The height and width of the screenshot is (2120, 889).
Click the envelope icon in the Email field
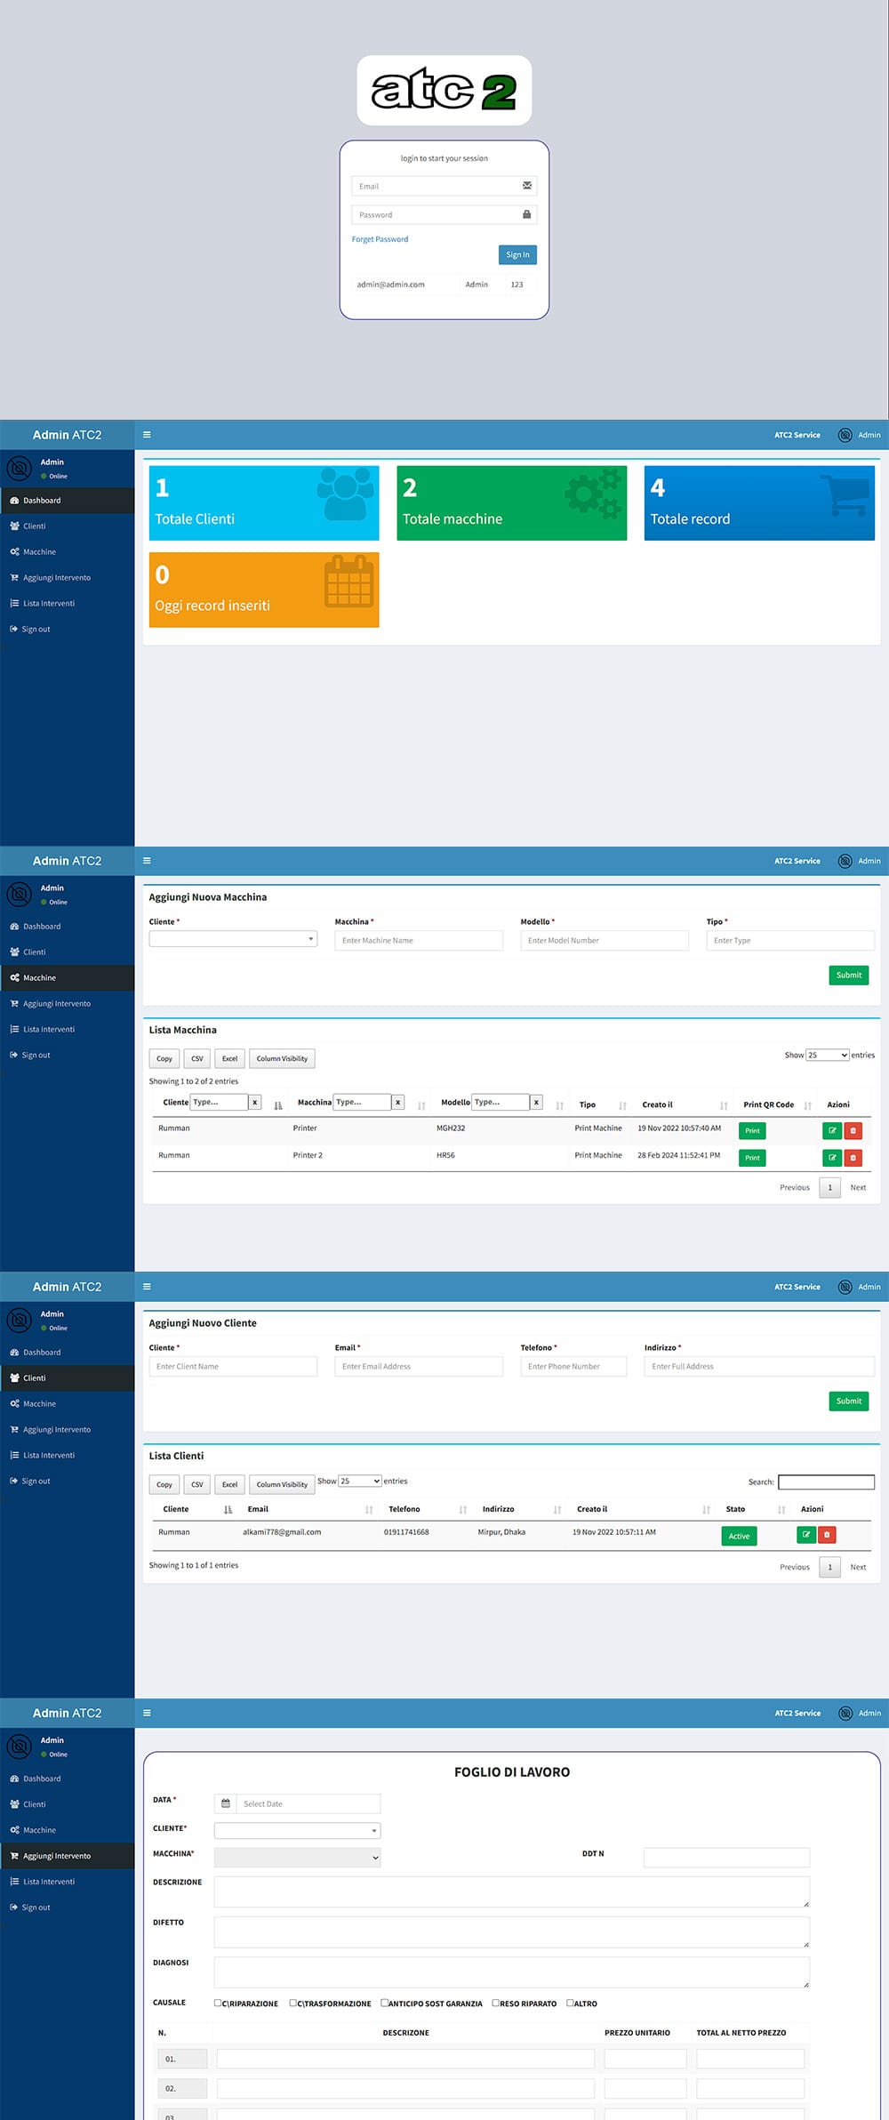coord(527,186)
